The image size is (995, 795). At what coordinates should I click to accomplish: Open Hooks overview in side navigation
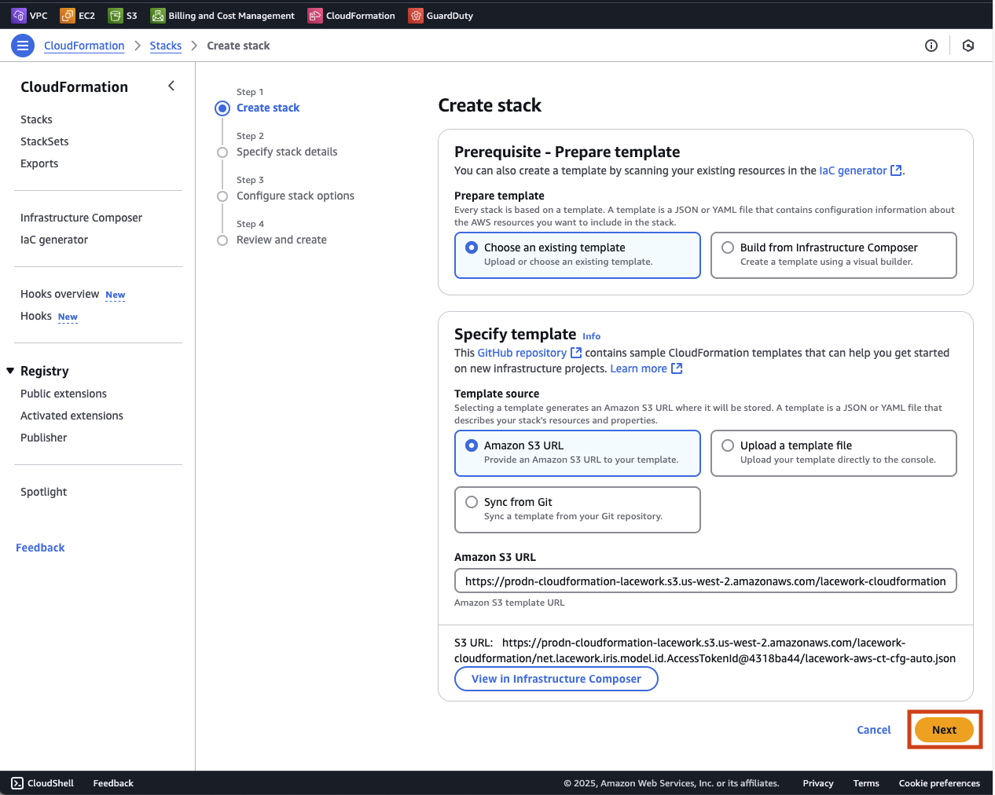[x=60, y=294]
